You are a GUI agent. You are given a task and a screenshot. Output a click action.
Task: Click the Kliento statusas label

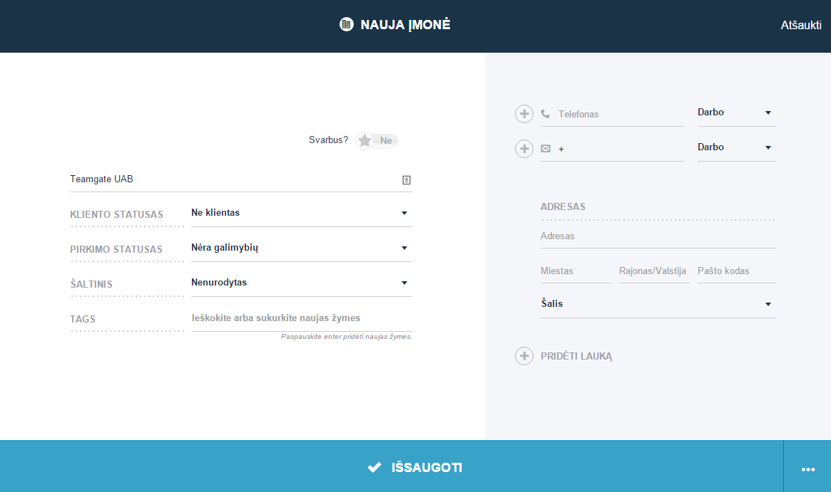[116, 215]
